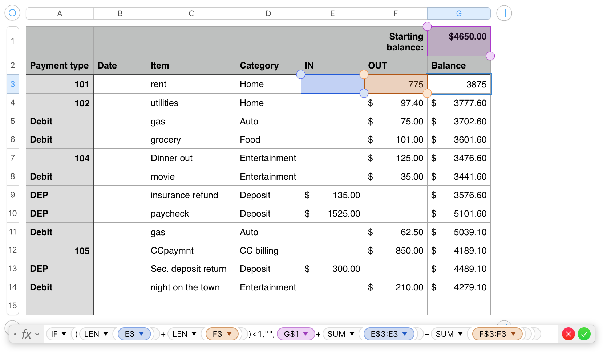This screenshot has width=603, height=352.
Task: Open the F$3:F3 range token dropdown
Action: (513, 334)
